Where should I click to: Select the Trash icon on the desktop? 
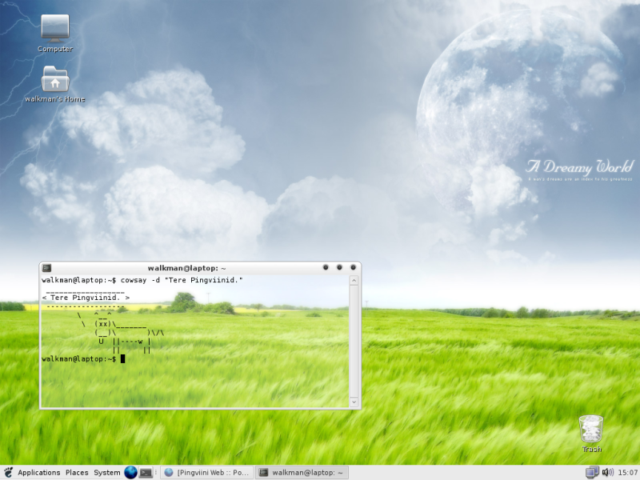[591, 434]
